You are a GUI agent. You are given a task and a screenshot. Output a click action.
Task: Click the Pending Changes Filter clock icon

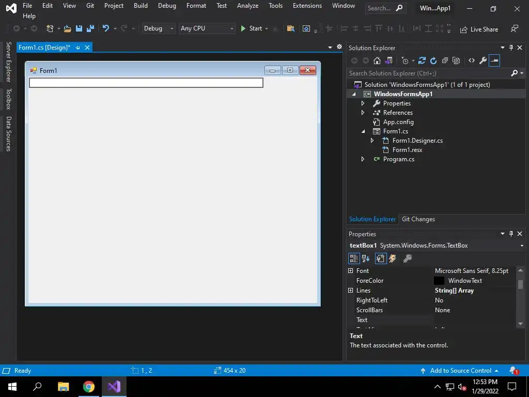click(x=405, y=61)
